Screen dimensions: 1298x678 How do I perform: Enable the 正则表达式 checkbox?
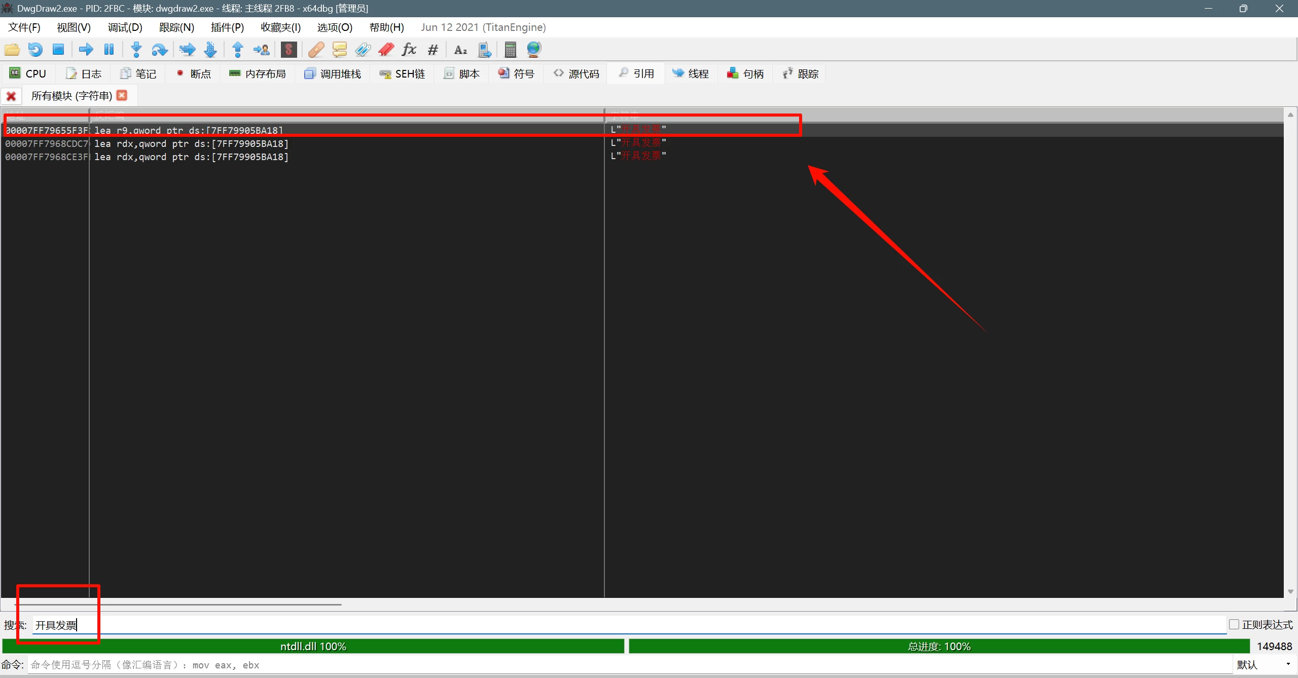[1234, 624]
